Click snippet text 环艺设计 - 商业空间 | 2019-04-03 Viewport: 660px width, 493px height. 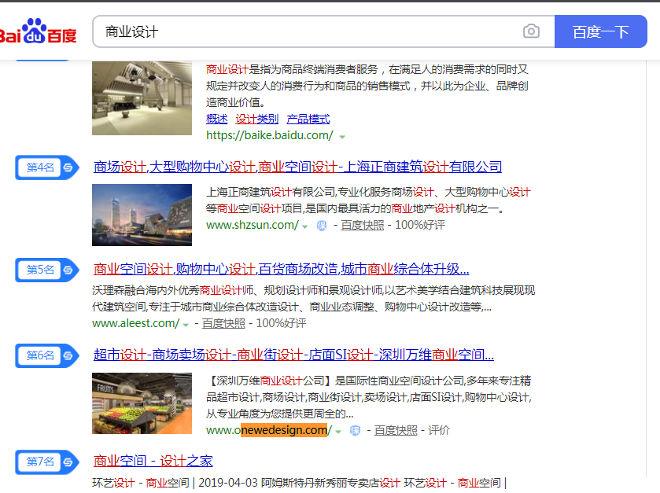point(299,483)
